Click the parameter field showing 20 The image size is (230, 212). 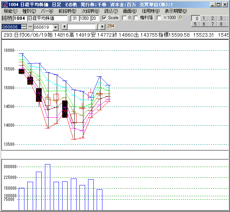coord(95,18)
